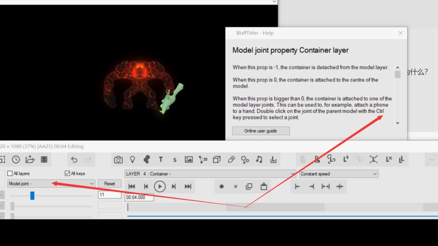Delete the key with the small x icon
The height and width of the screenshot is (246, 438).
click(236, 187)
